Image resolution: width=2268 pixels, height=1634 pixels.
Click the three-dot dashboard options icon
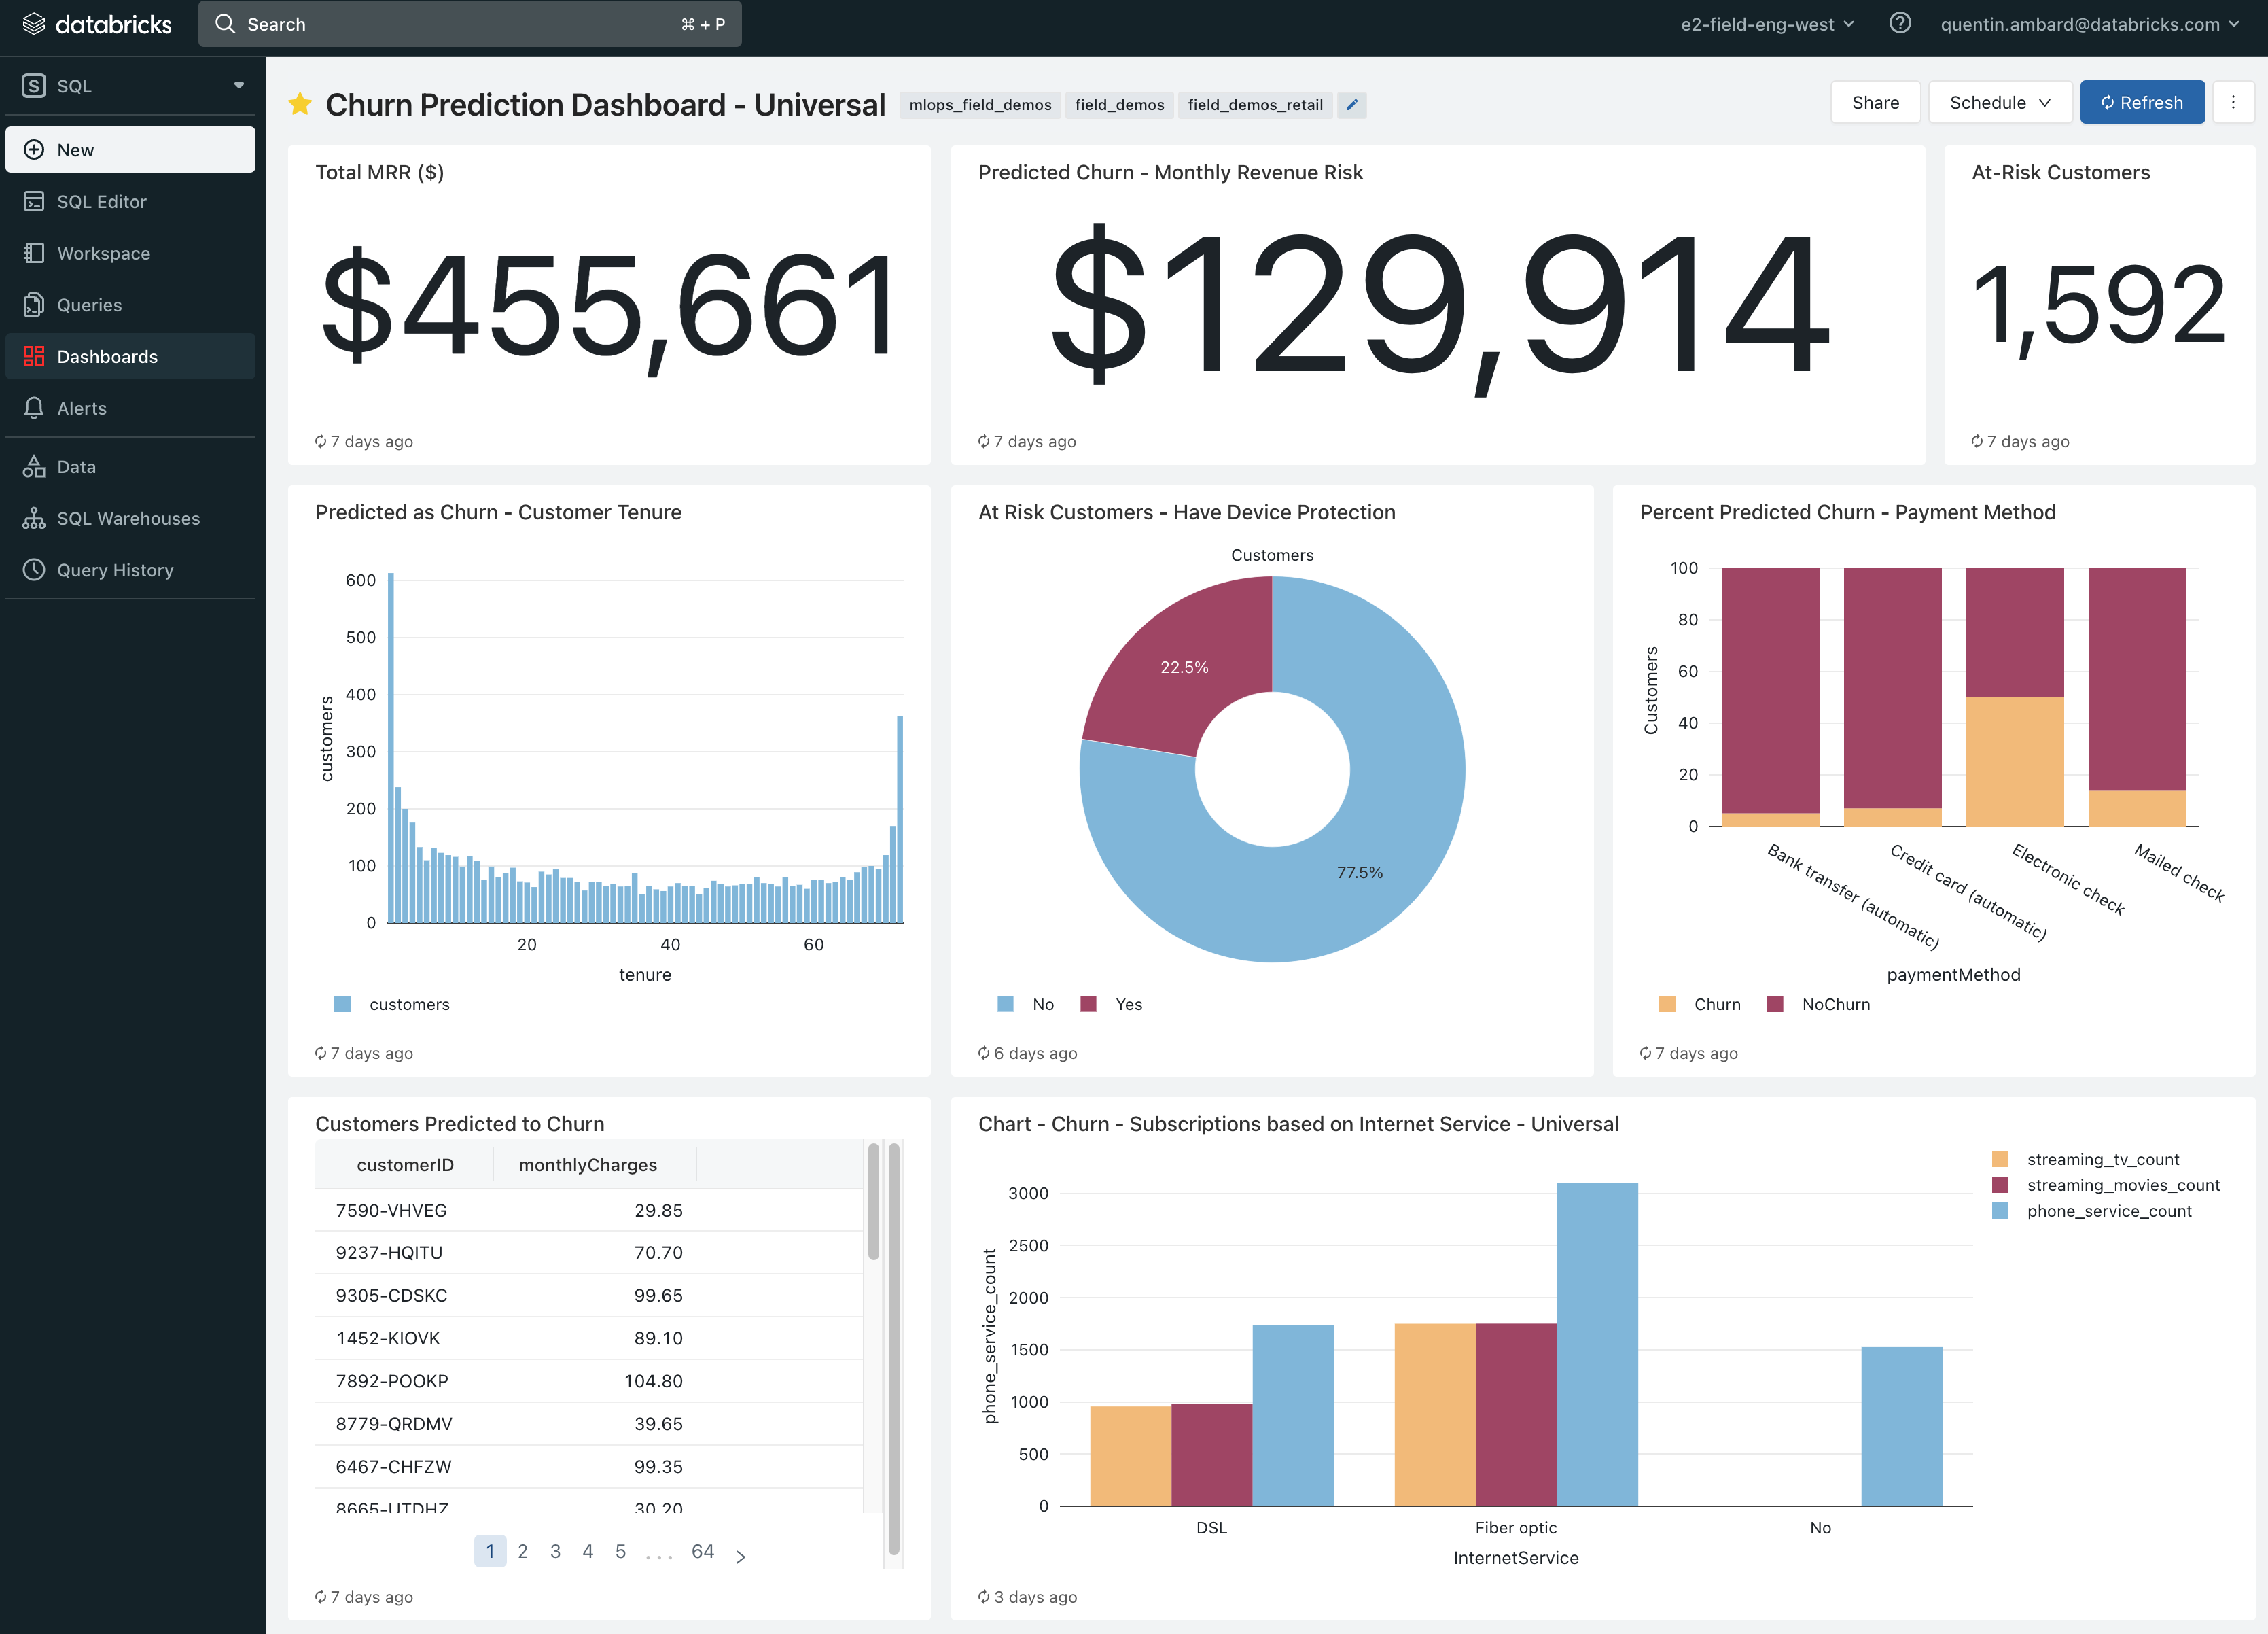pyautogui.click(x=2233, y=102)
